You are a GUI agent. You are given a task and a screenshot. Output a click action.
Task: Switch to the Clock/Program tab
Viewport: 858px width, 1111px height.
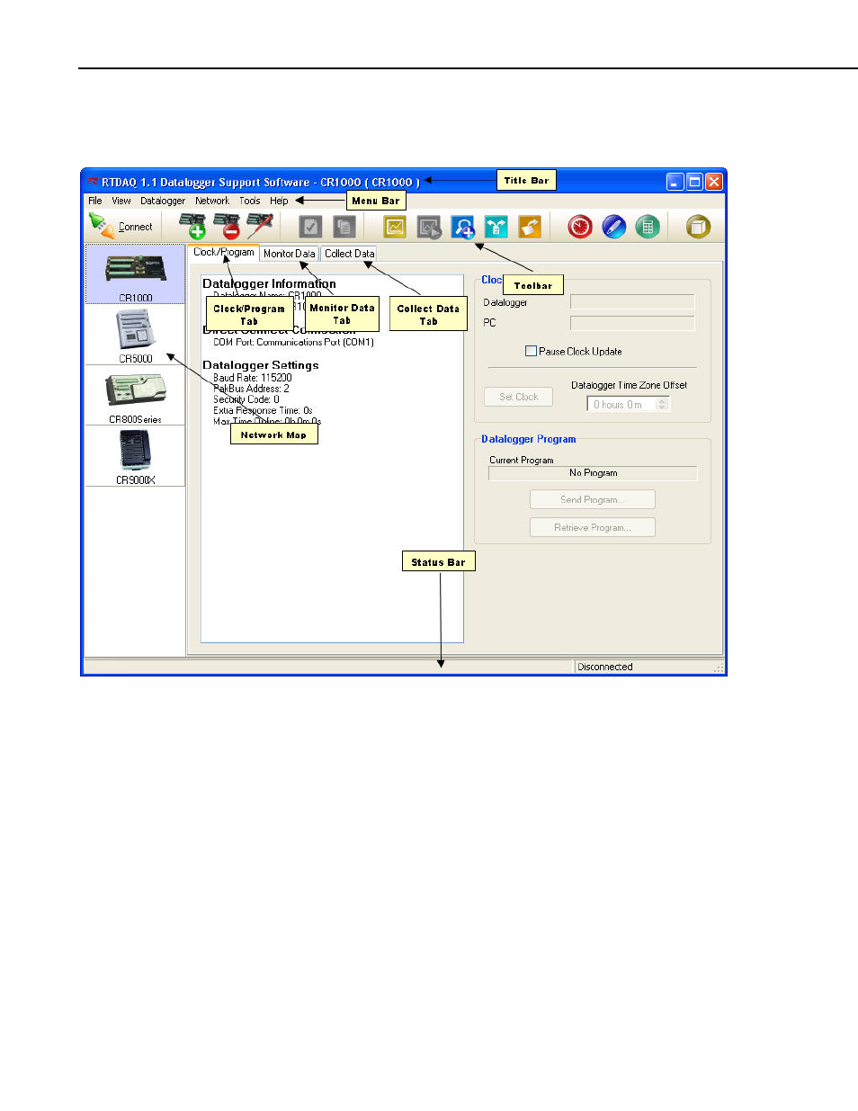(223, 253)
